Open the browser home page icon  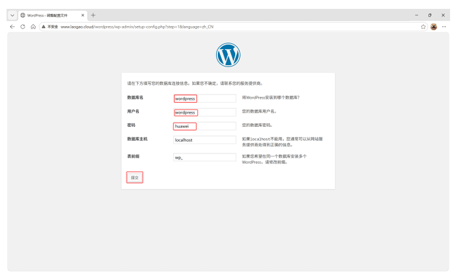point(33,27)
